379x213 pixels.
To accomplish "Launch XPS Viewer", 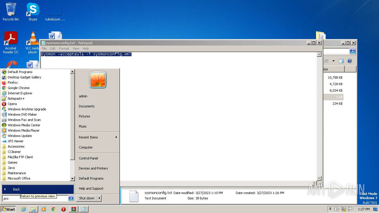I will 36,141.
